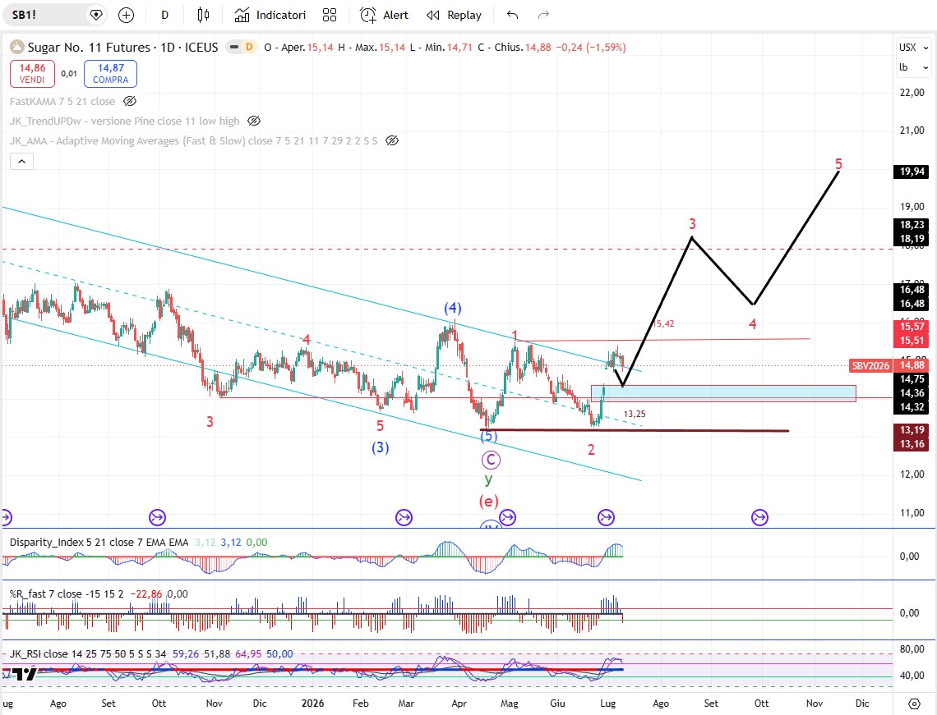This screenshot has width=937, height=715.
Task: Toggle visibility of JK_AMA indicator
Action: coord(392,141)
